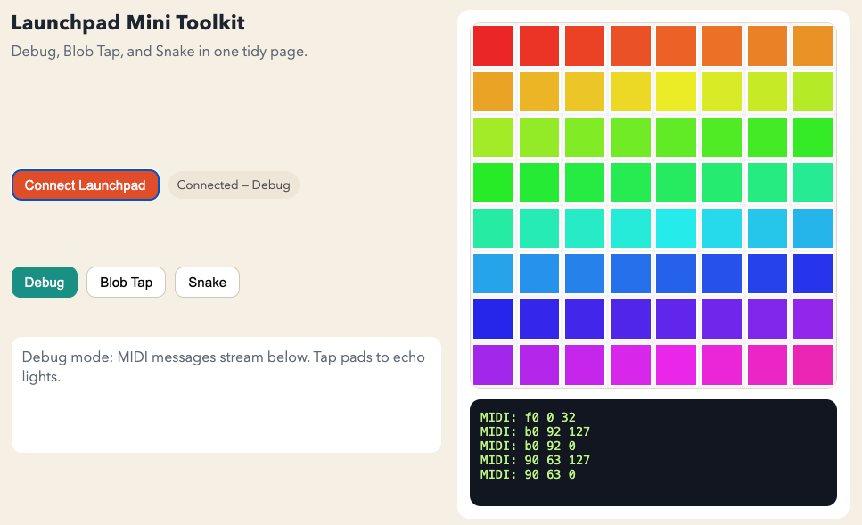The image size is (862, 525).
Task: Click the MIDI message log console
Action: tap(653, 453)
